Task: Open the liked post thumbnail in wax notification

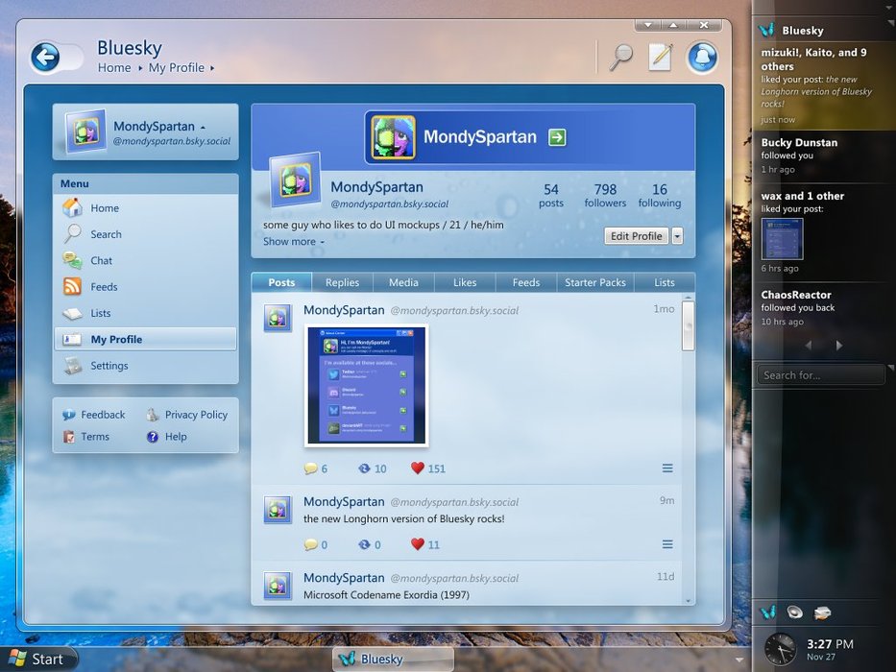Action: 783,239
